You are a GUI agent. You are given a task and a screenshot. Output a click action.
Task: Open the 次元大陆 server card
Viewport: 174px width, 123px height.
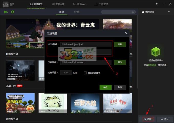pos(20,70)
